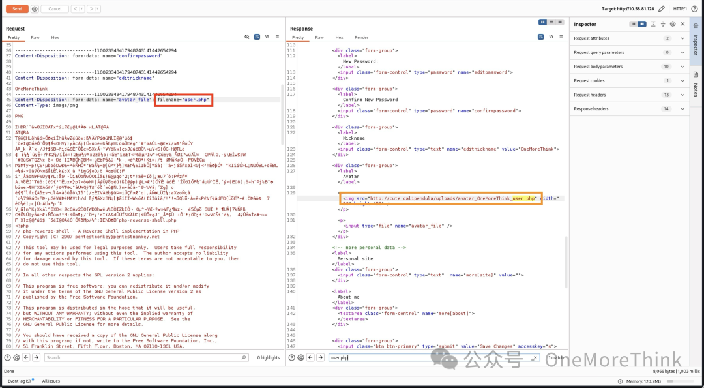
Task: Switch Inspector to panel layout
Action: pyautogui.click(x=642, y=24)
